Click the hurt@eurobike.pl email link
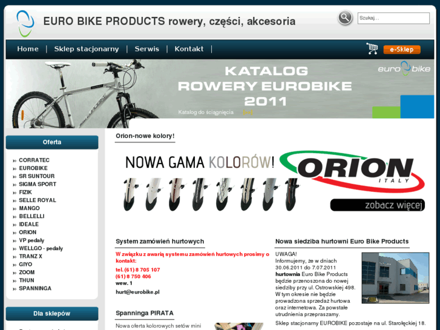Screen dimensions: 440x330 (137, 292)
